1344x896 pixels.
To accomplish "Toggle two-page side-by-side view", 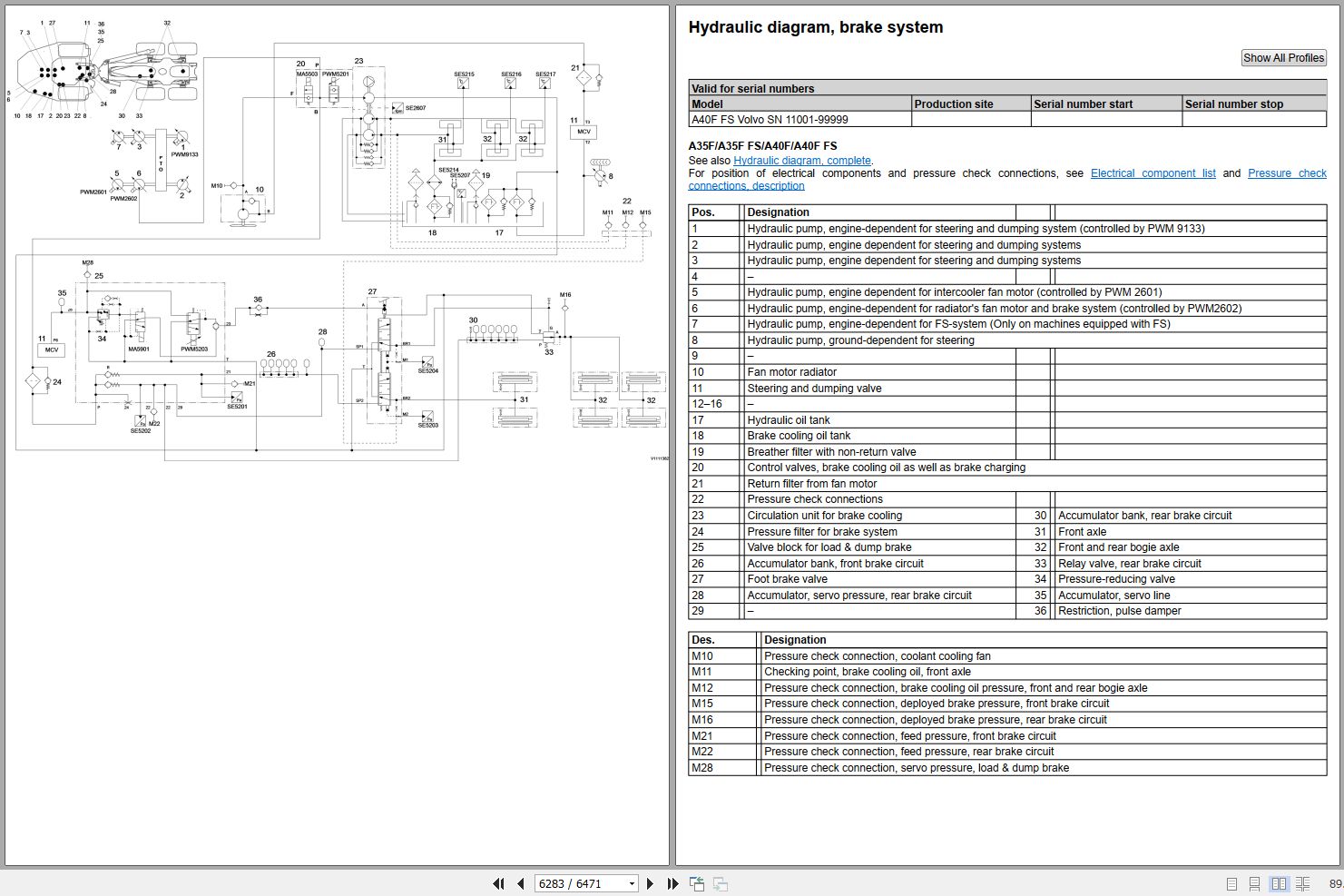I will 1279,883.
